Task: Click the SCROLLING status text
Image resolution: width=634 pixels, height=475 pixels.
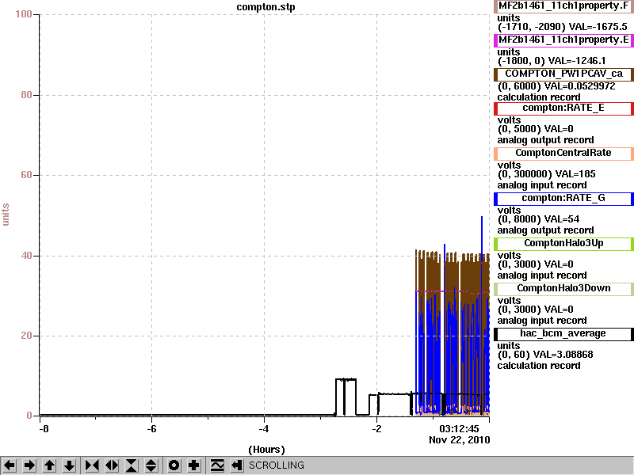Action: (x=276, y=465)
